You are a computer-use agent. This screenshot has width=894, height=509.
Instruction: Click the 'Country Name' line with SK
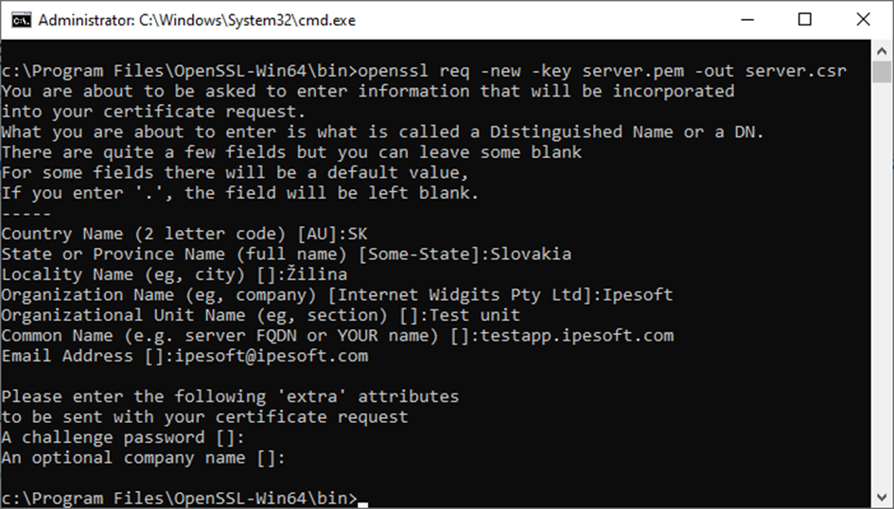click(x=184, y=234)
